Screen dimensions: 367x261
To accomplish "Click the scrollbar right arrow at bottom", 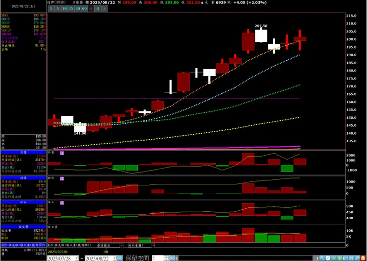I will click(x=317, y=258).
